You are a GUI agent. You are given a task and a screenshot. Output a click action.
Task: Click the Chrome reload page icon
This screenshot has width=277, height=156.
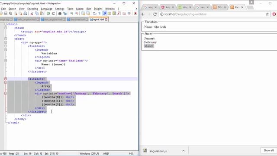(x=155, y=14)
